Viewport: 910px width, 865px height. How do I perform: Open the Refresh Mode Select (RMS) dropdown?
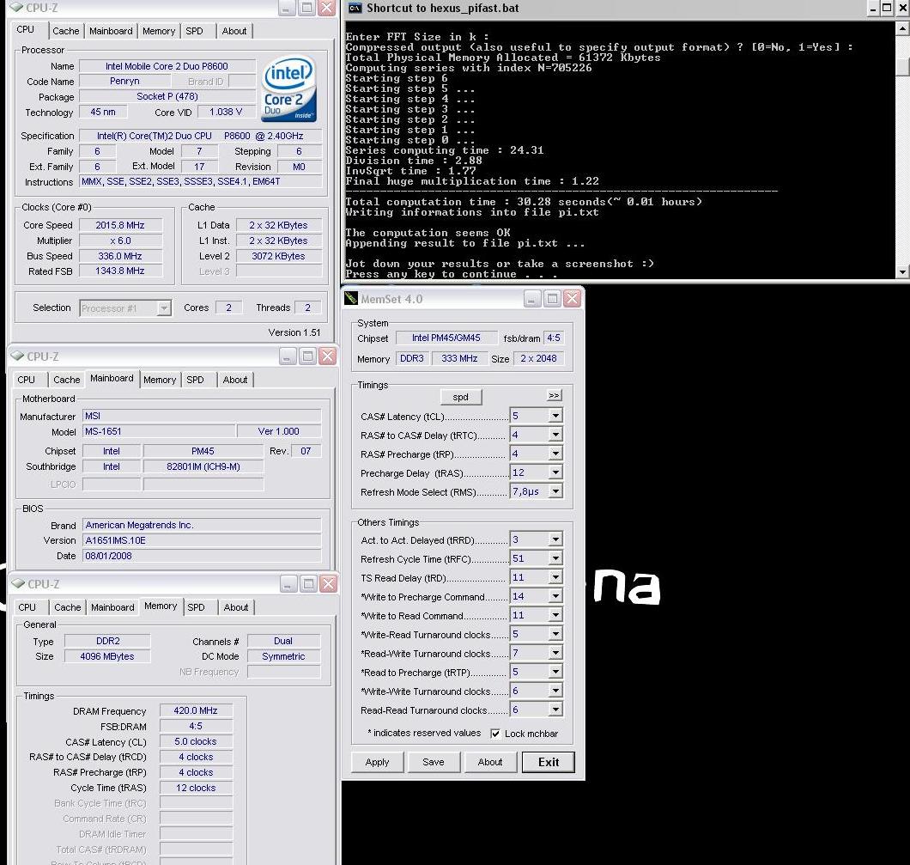[x=555, y=491]
